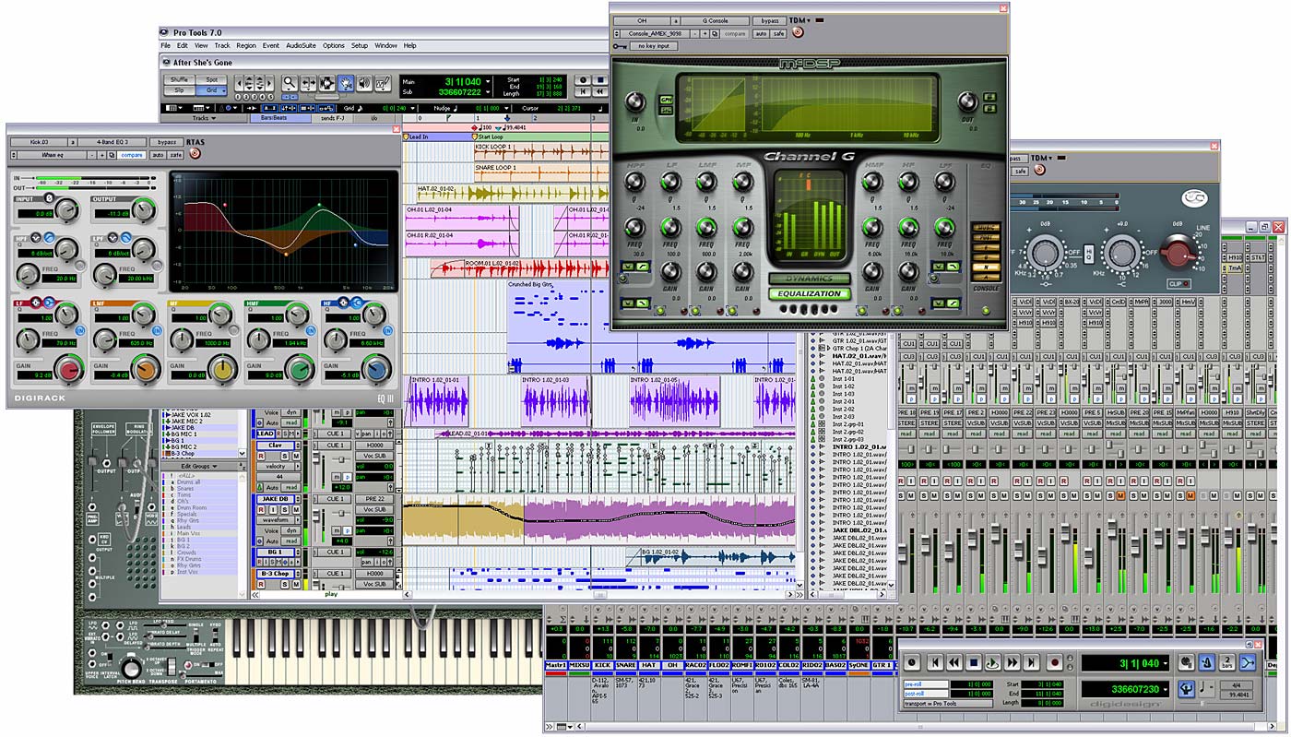The height and width of the screenshot is (737, 1291).
Task: Open the Setup menu
Action: [359, 45]
